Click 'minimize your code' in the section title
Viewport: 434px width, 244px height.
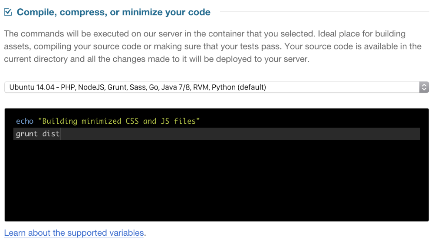(166, 12)
